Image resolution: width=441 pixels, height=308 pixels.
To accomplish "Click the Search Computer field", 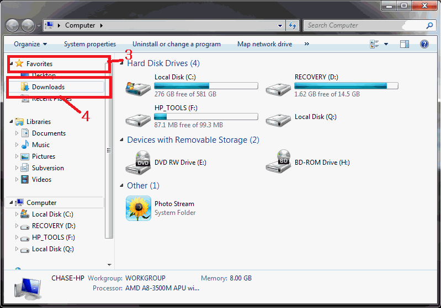I will tap(364, 25).
